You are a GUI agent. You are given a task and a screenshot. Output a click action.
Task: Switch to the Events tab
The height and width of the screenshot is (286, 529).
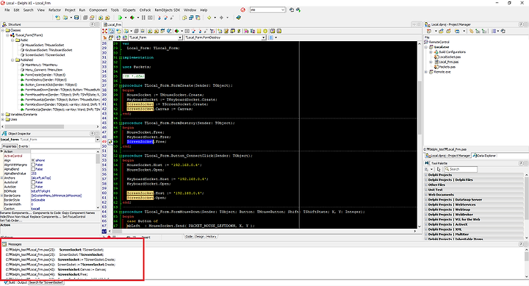[24, 146]
